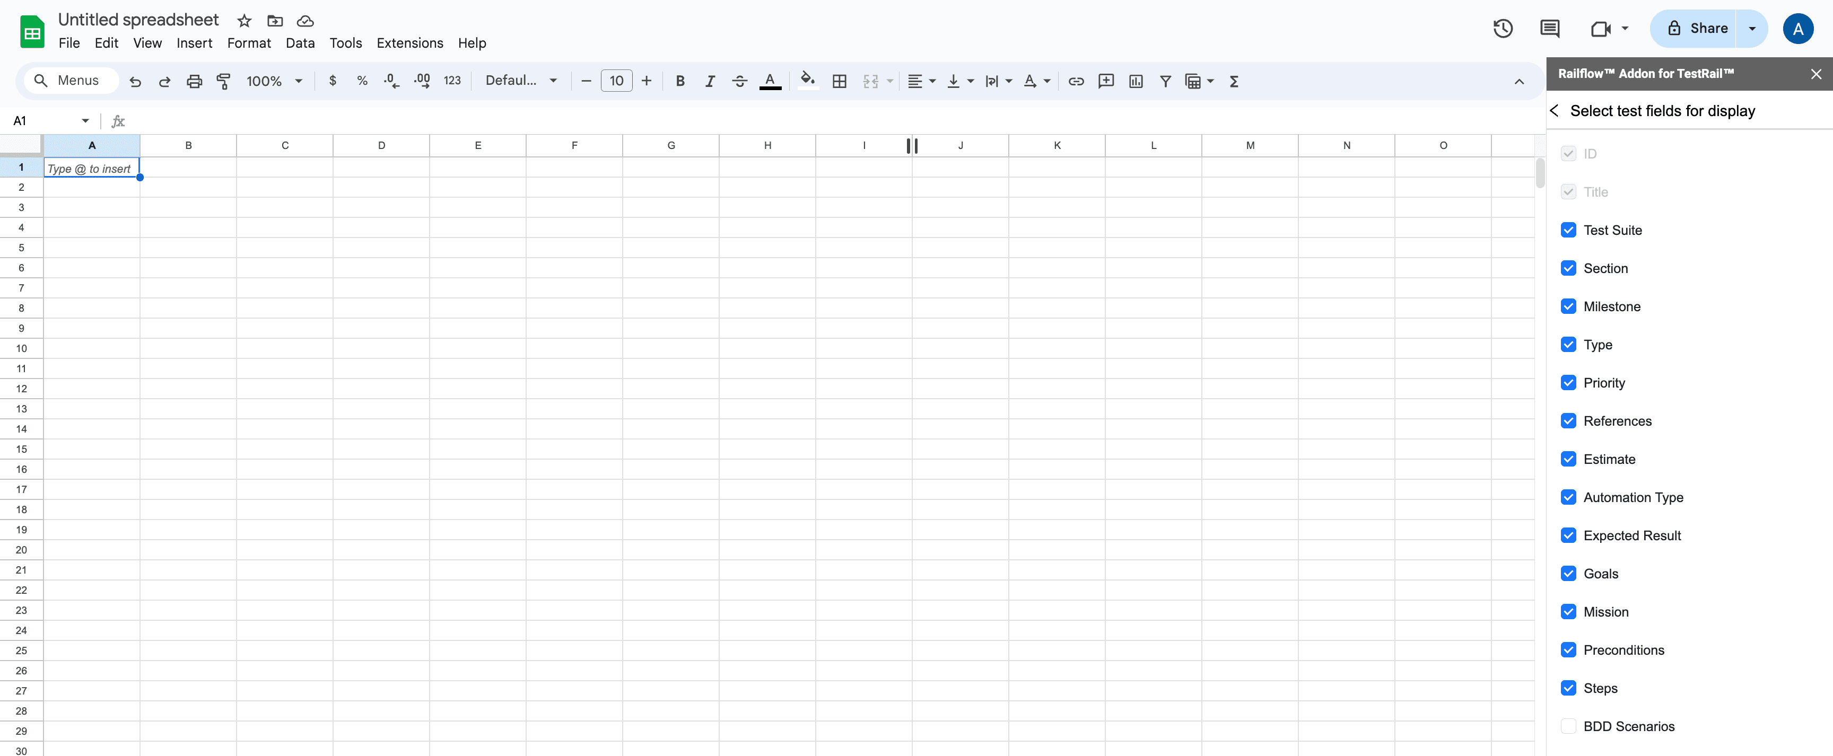
Task: Open the File menu
Action: click(69, 43)
